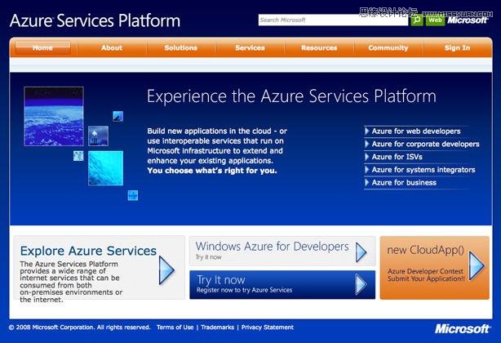Open the Trademarks footer link

217,327
